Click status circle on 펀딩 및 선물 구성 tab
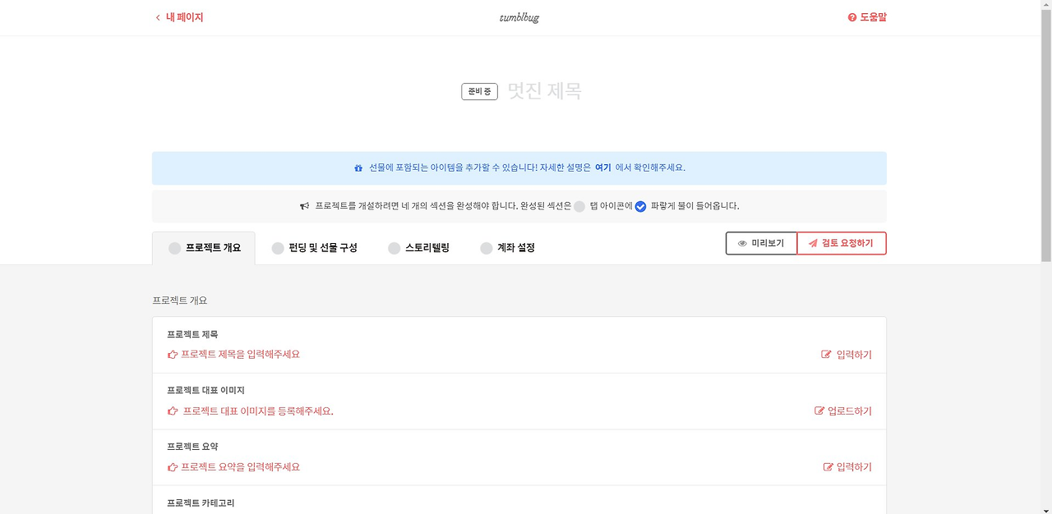Screen dimensions: 1052x514 tap(278, 248)
